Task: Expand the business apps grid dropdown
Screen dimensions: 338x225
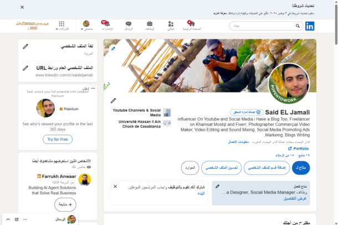Action: 62,25
